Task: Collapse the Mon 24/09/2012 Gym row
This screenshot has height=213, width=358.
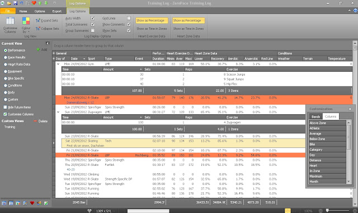Action: pyautogui.click(x=58, y=64)
